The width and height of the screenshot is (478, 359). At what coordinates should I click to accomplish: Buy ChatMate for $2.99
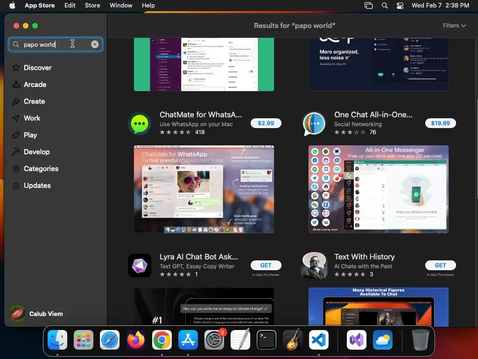pos(266,123)
